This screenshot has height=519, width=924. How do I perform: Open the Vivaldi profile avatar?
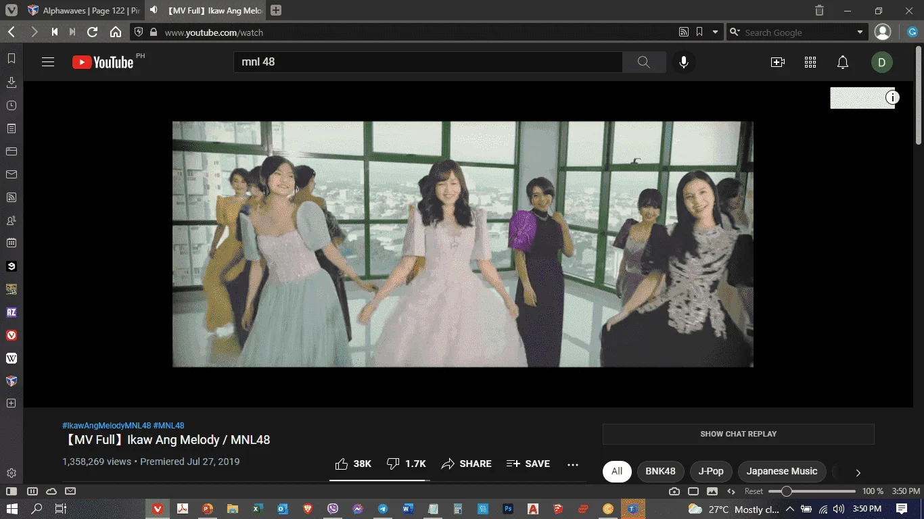883,32
